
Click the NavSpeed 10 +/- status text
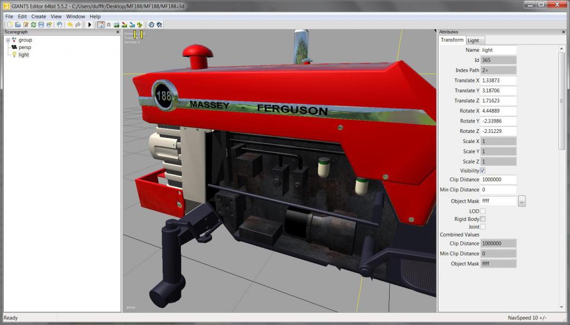[x=527, y=318]
